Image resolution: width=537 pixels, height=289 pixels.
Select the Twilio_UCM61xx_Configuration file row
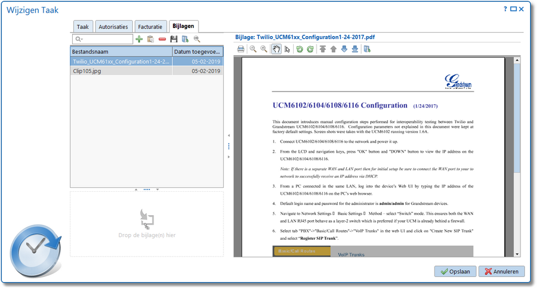(147, 62)
